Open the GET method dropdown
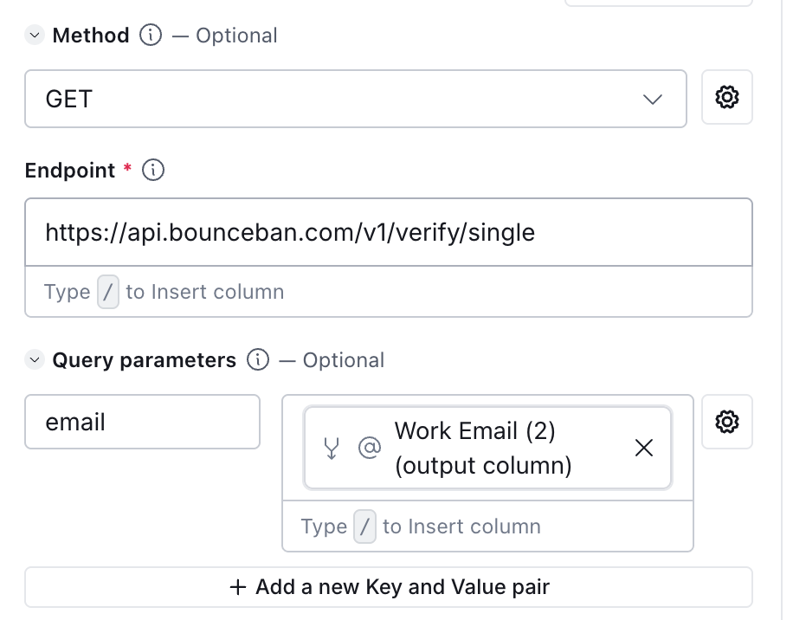The width and height of the screenshot is (793, 620). click(x=355, y=99)
